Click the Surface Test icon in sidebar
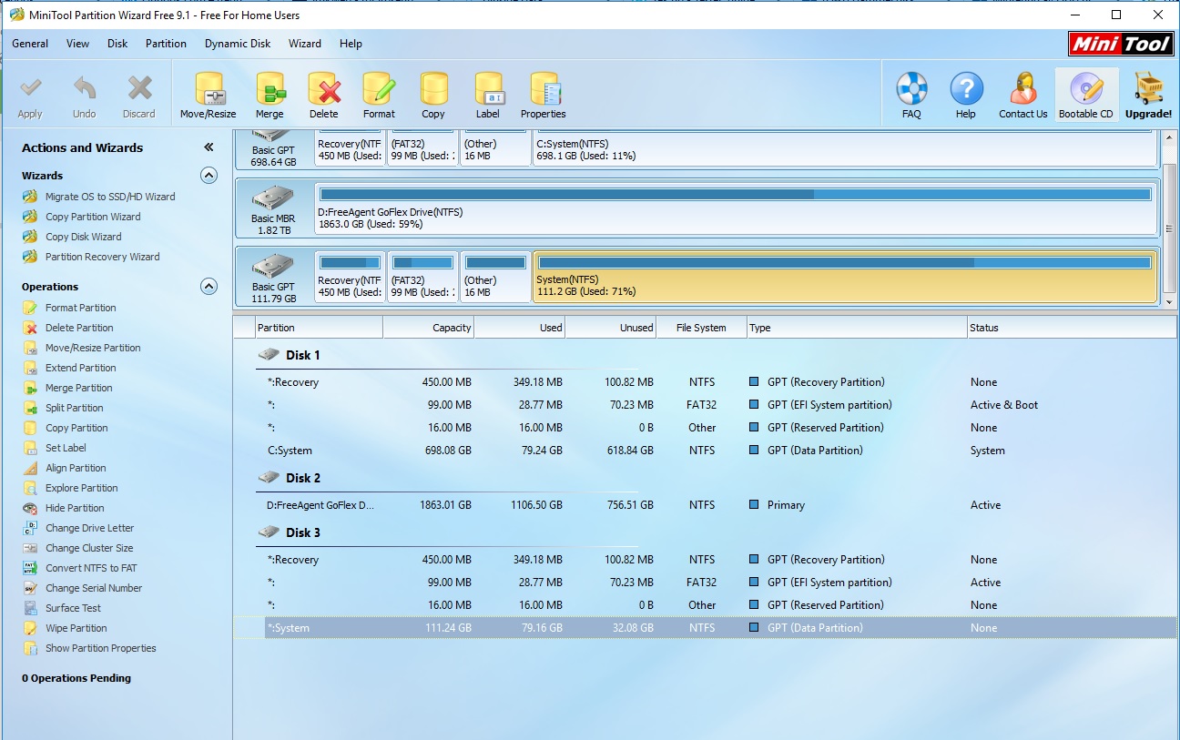Screen dimensions: 1180x740 [x=30, y=608]
